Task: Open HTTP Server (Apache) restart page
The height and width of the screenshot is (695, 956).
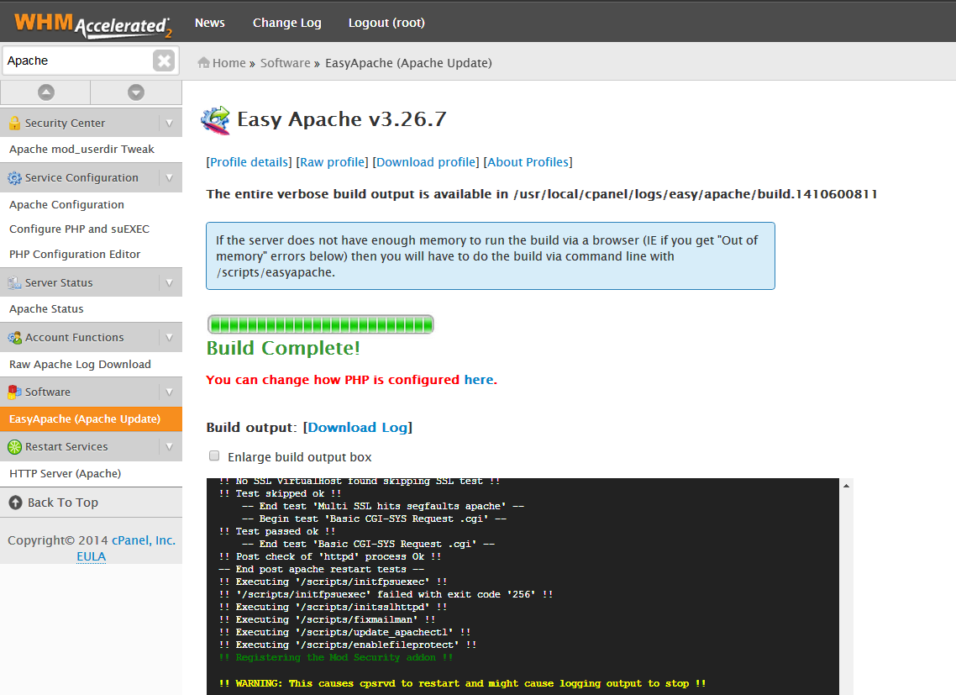Action: [x=66, y=473]
